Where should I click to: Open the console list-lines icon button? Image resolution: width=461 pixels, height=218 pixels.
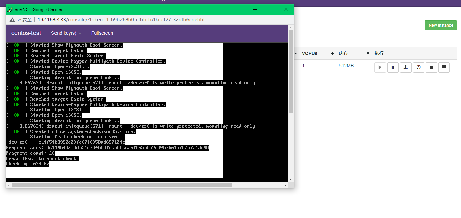click(444, 67)
